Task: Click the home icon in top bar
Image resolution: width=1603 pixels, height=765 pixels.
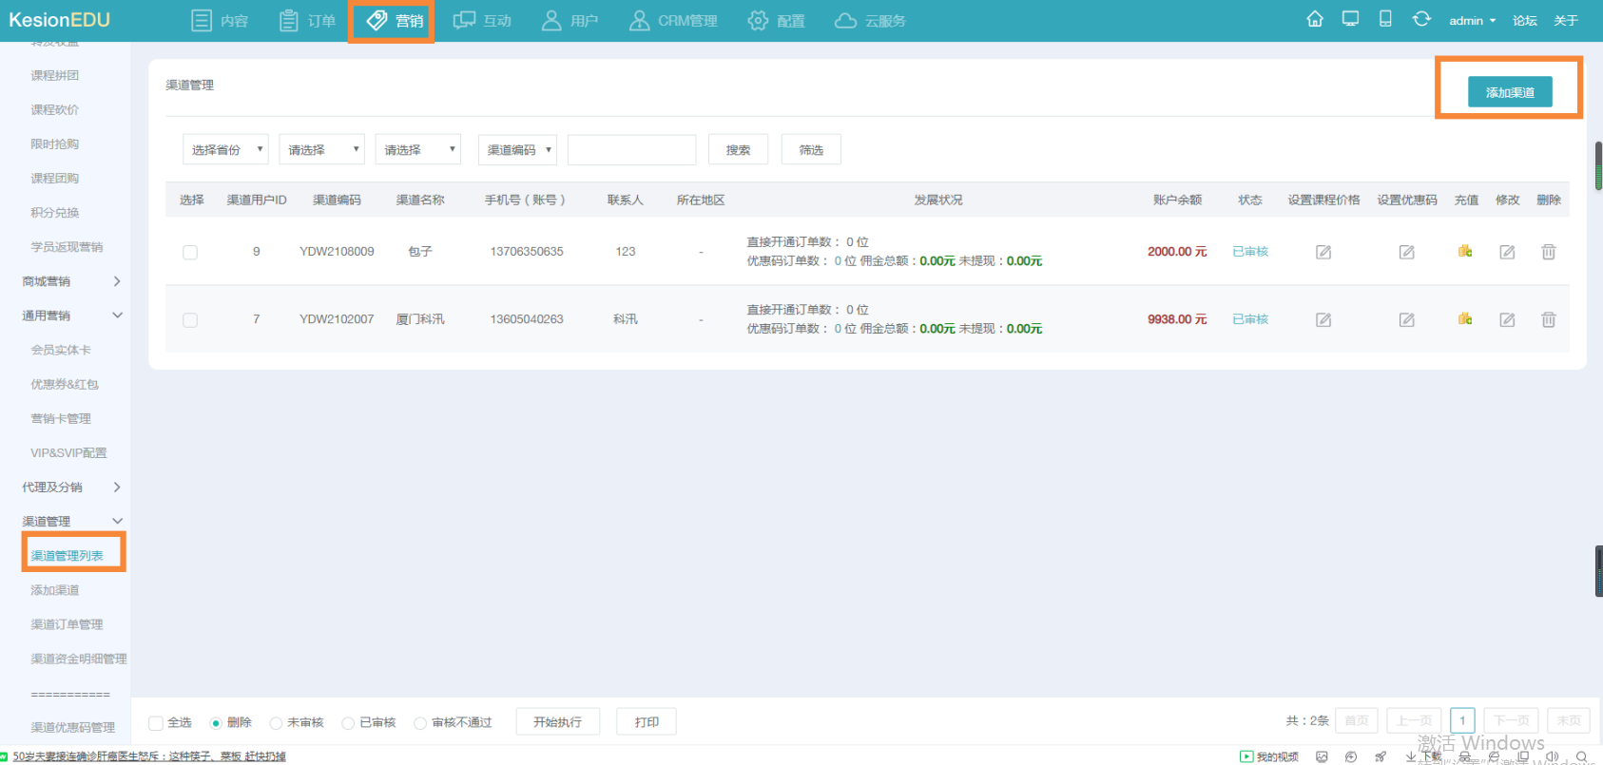Action: [1315, 19]
